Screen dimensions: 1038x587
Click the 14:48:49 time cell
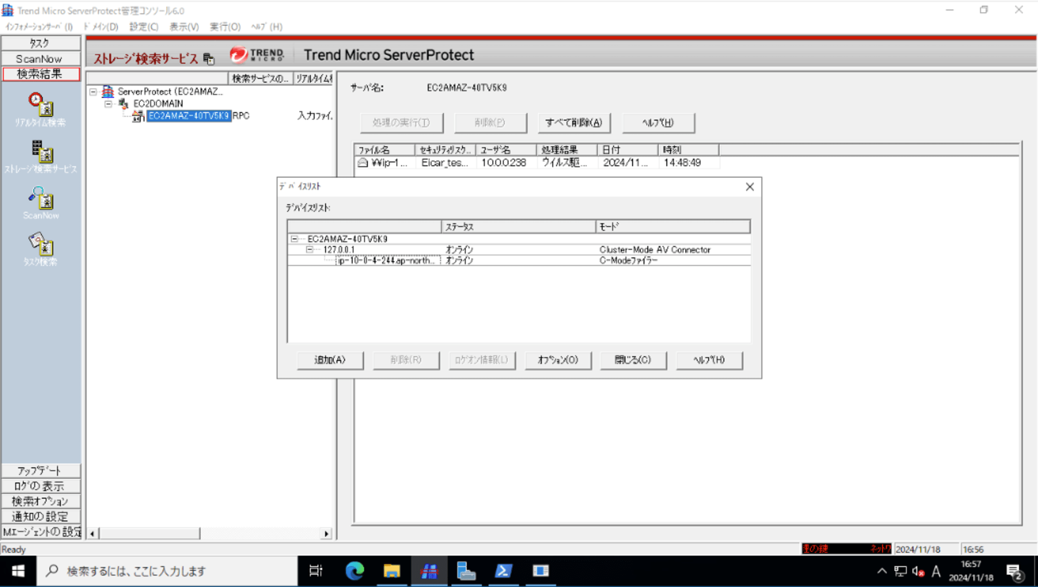point(682,163)
